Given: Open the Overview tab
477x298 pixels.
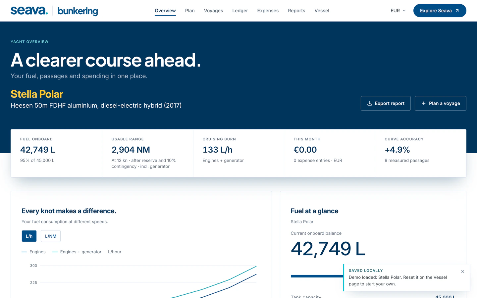Looking at the screenshot, I should [x=165, y=11].
